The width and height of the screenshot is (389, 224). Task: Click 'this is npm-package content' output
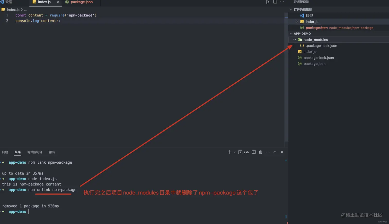tap(31, 184)
